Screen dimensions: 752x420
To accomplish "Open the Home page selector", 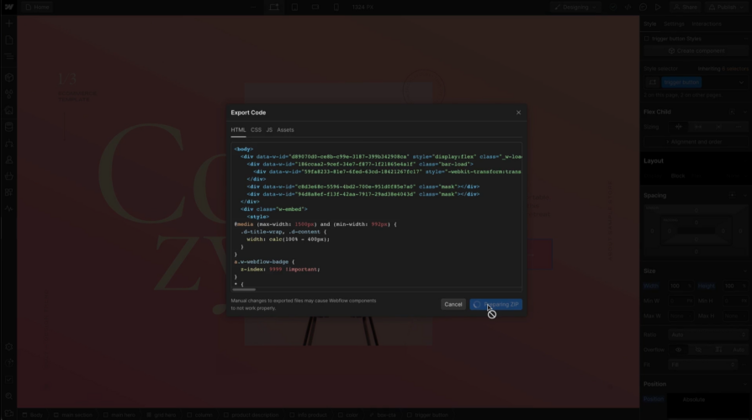I will coord(37,8).
